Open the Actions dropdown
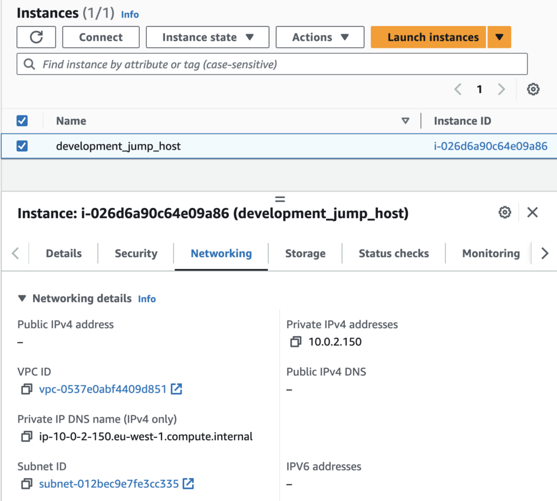 point(320,37)
